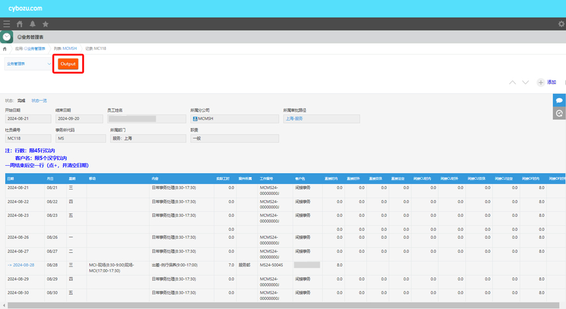Click the 社员编号 field MC118
Screen dimensions: 566x309
coord(28,138)
